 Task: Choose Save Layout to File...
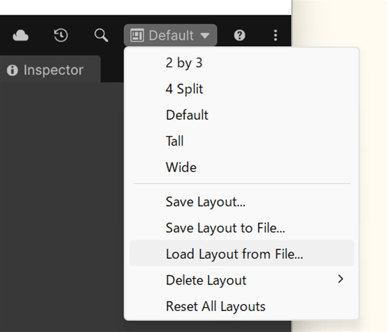pos(225,228)
